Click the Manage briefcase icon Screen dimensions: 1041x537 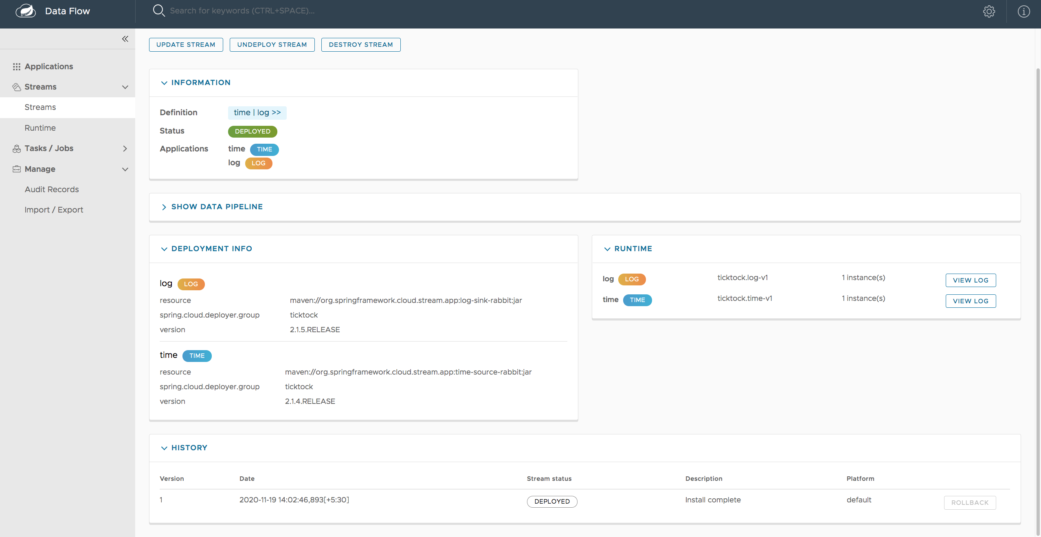16,169
